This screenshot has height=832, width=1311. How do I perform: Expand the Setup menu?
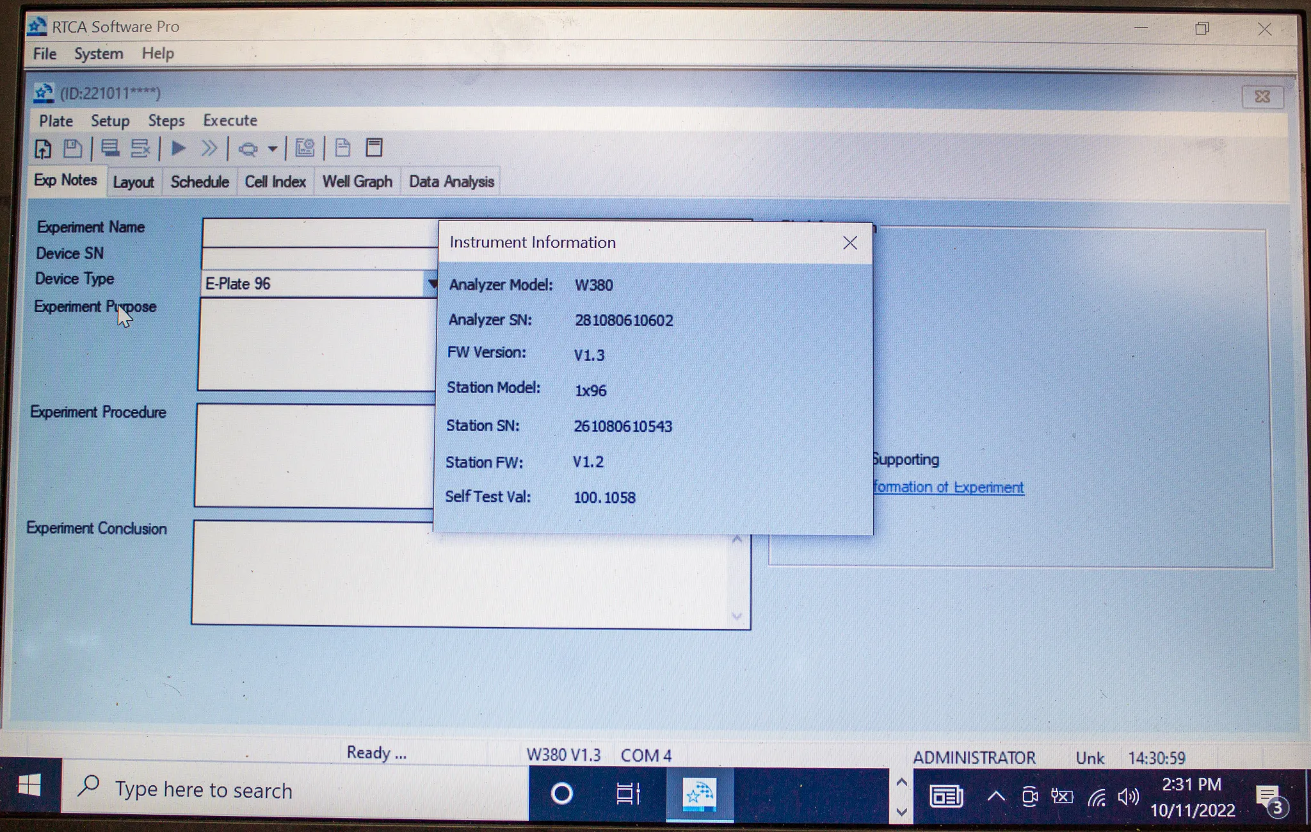pos(110,120)
